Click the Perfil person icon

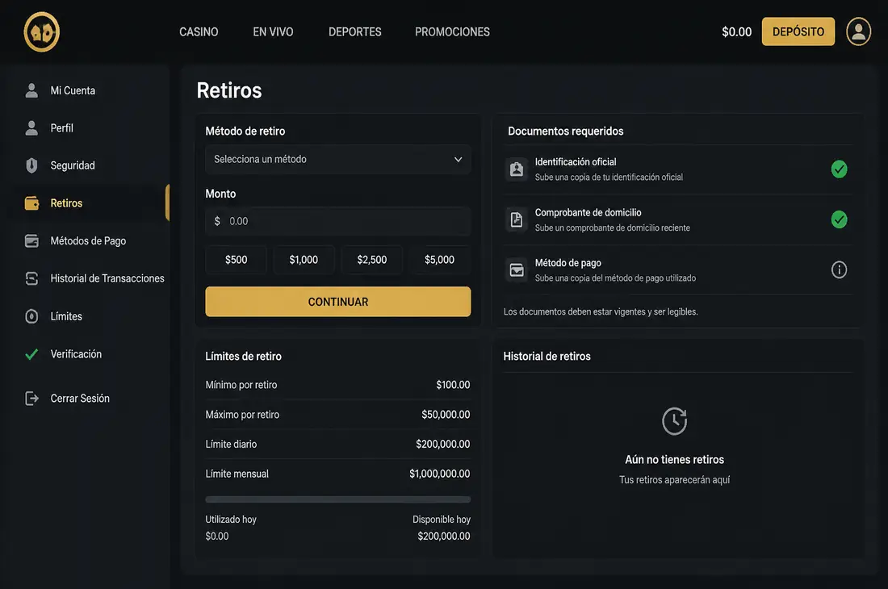tap(31, 127)
